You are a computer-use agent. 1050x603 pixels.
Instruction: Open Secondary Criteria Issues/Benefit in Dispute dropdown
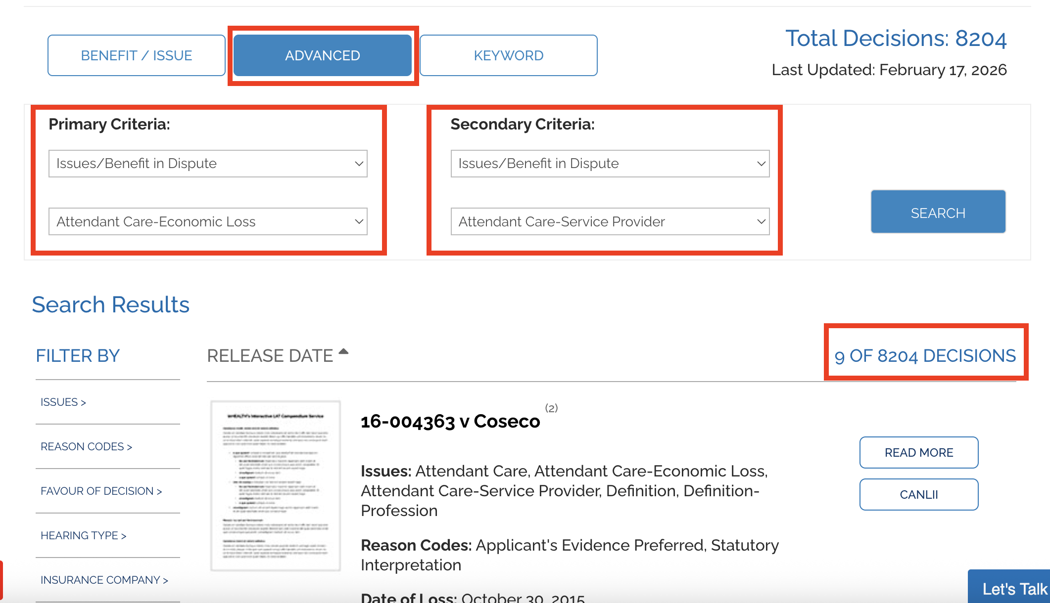tap(610, 164)
